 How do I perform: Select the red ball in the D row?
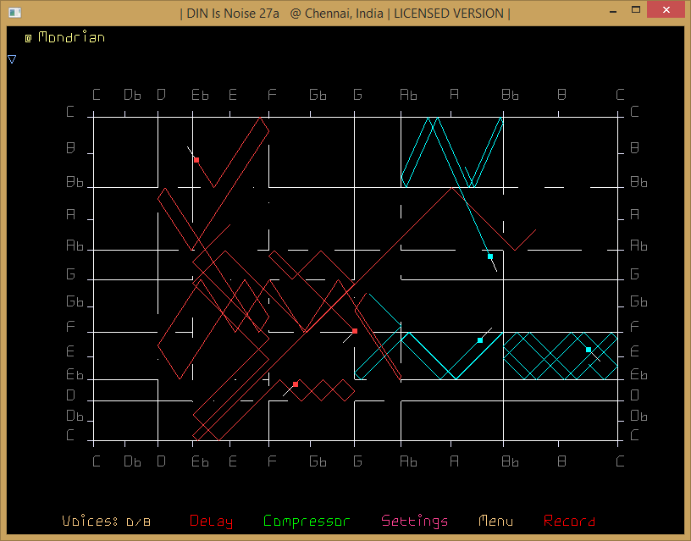tap(296, 384)
